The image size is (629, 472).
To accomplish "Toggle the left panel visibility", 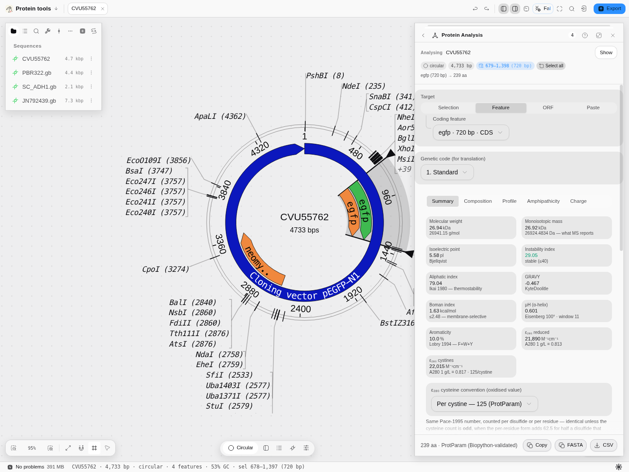I will 504,9.
